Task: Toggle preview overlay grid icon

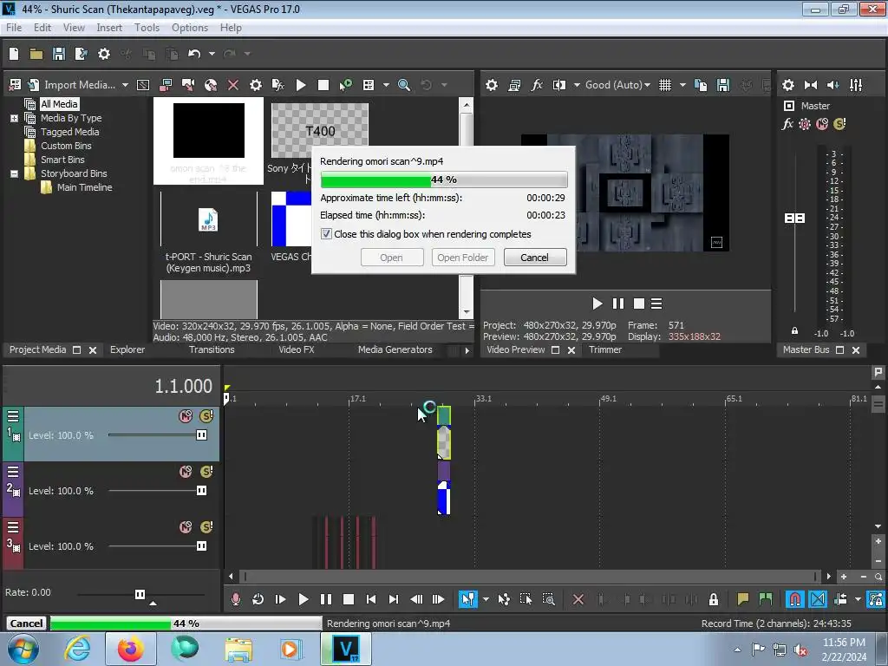Action: (665, 85)
